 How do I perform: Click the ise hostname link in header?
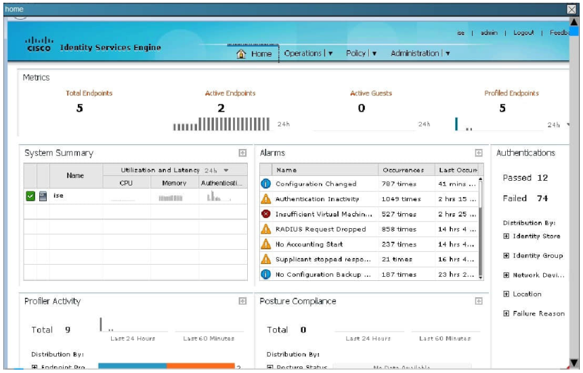click(x=460, y=32)
